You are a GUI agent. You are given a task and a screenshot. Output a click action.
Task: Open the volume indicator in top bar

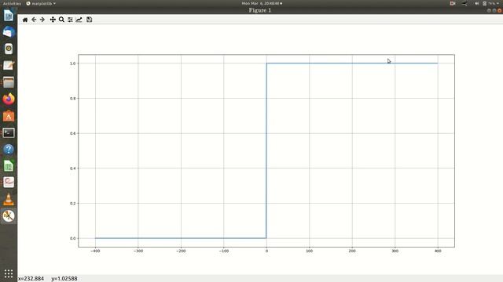click(x=477, y=3)
